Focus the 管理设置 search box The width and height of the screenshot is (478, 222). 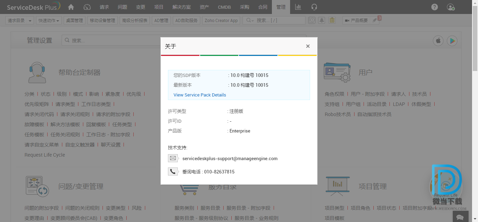coord(184,41)
